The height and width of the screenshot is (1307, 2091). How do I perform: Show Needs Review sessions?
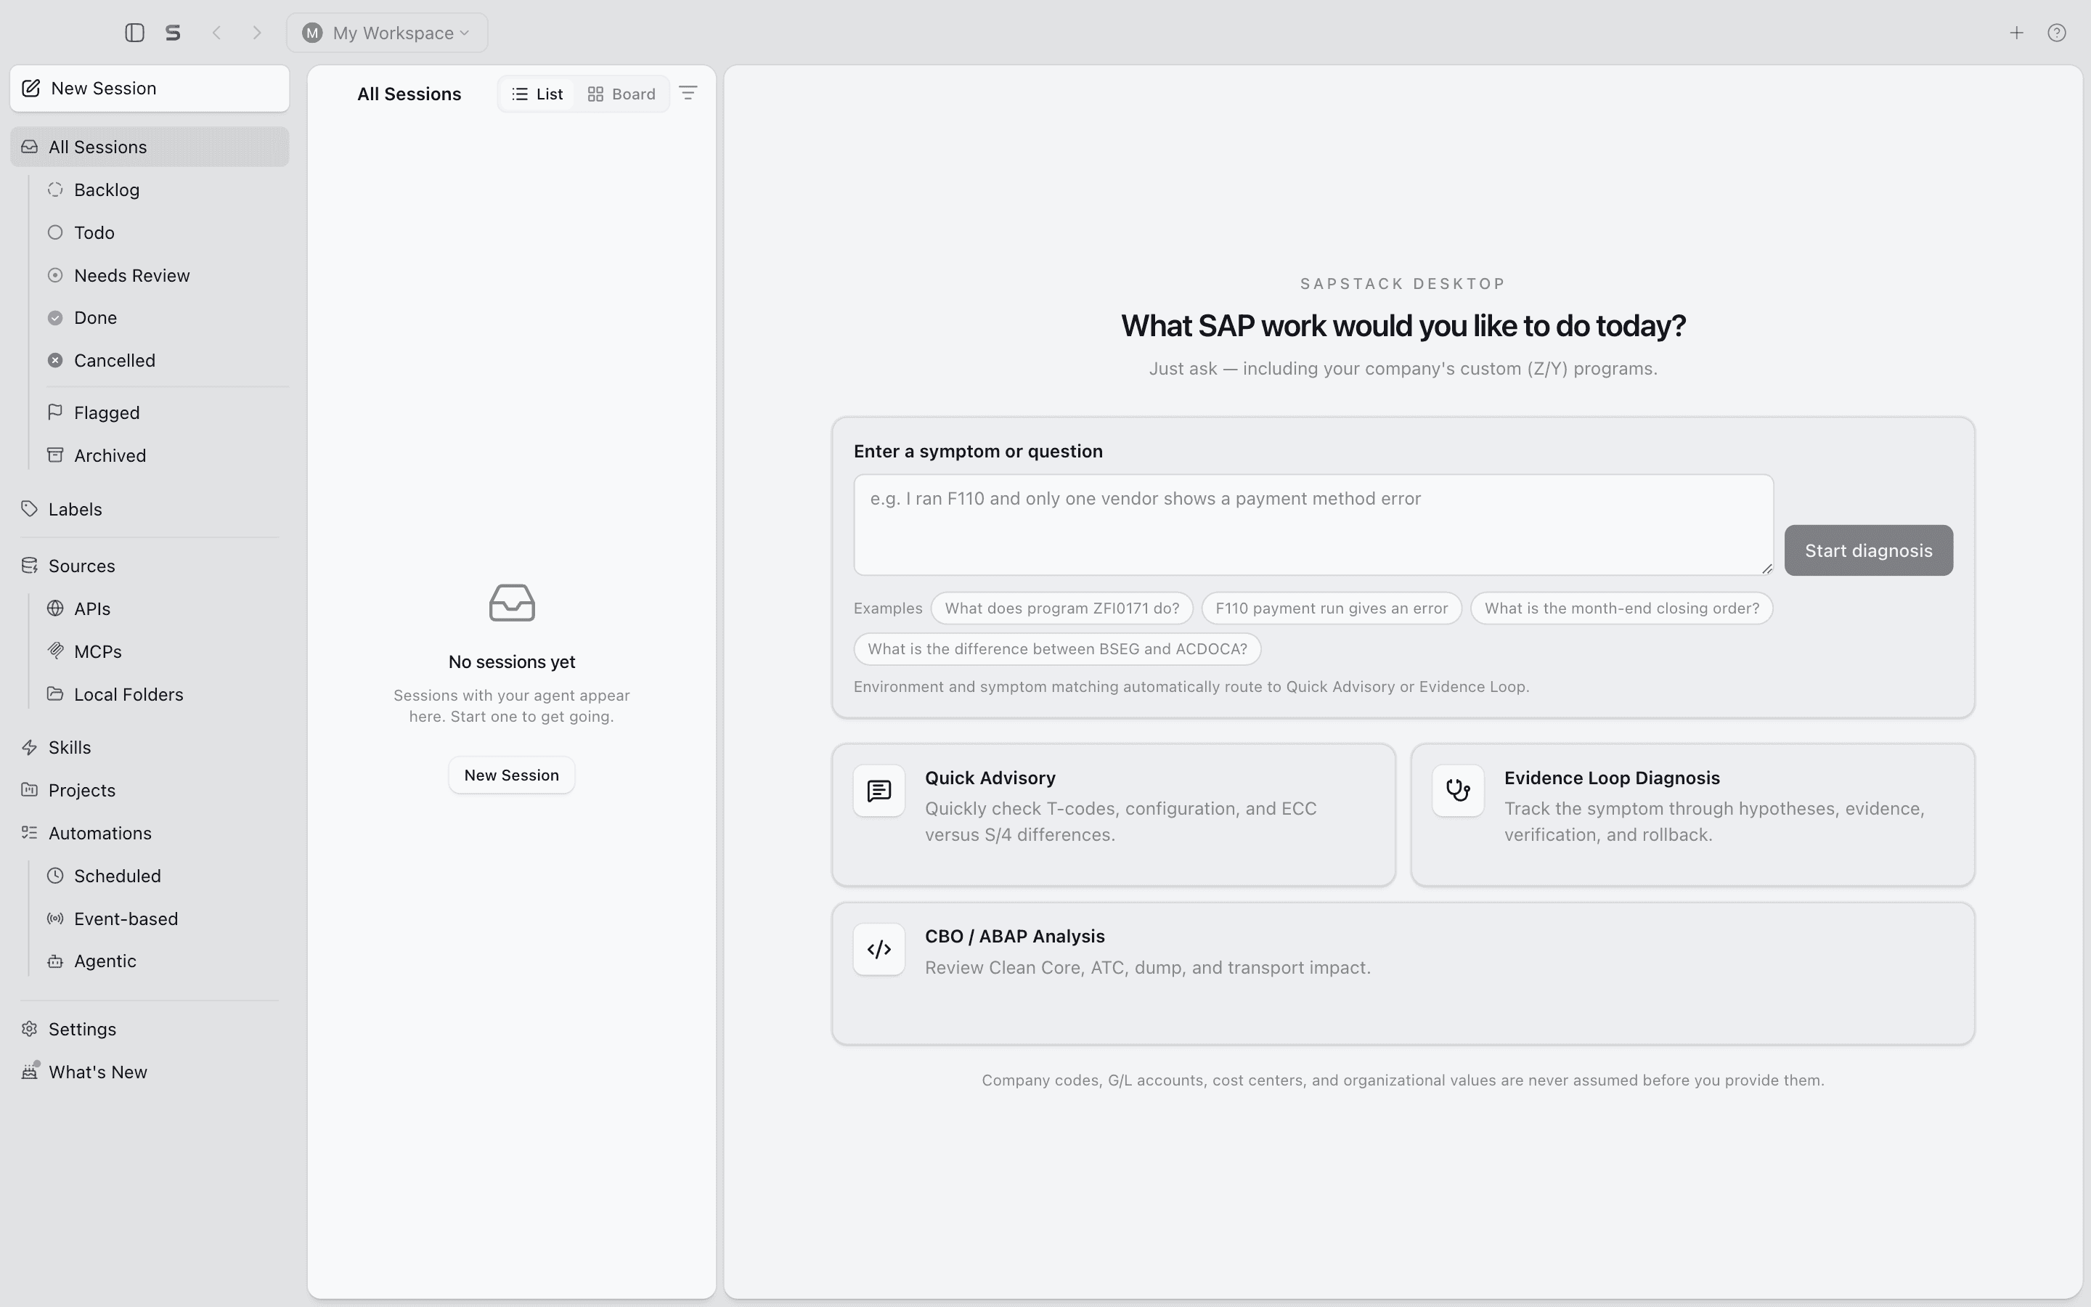[x=163, y=275]
